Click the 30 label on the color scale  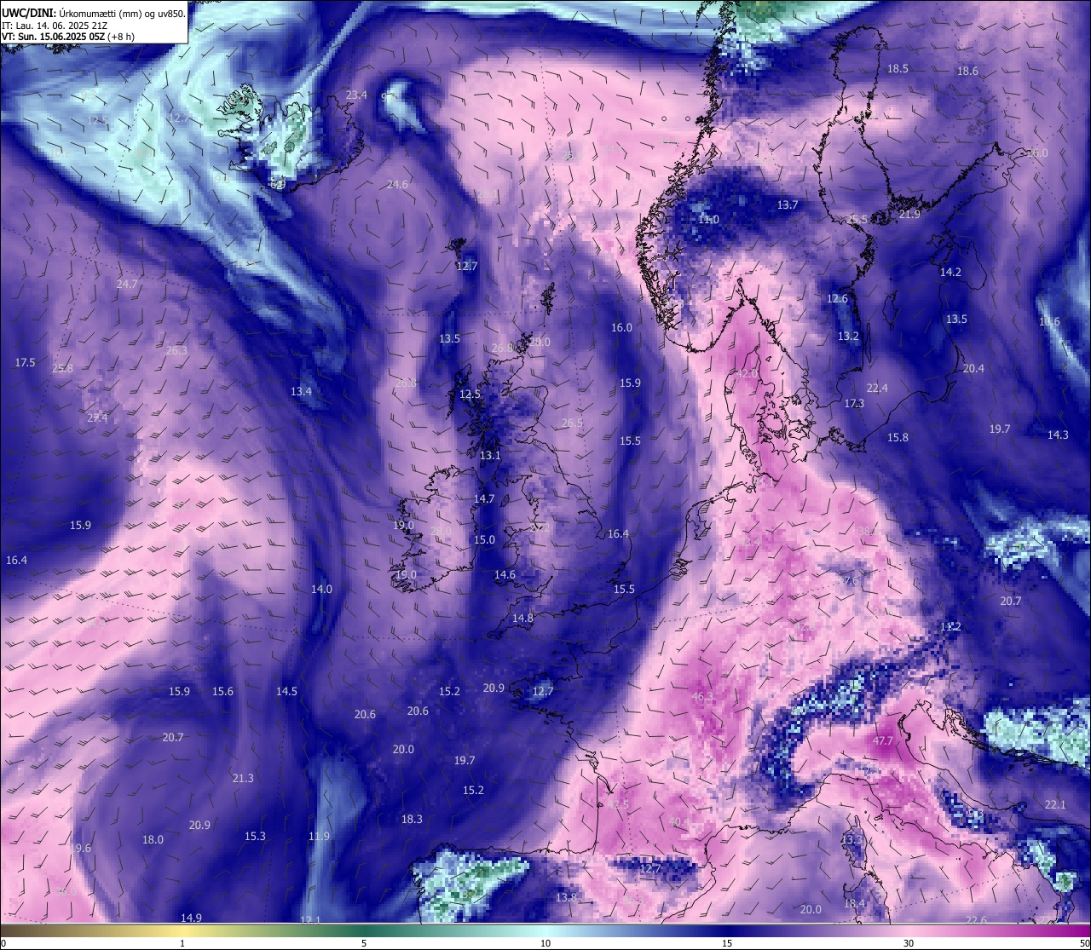click(909, 943)
